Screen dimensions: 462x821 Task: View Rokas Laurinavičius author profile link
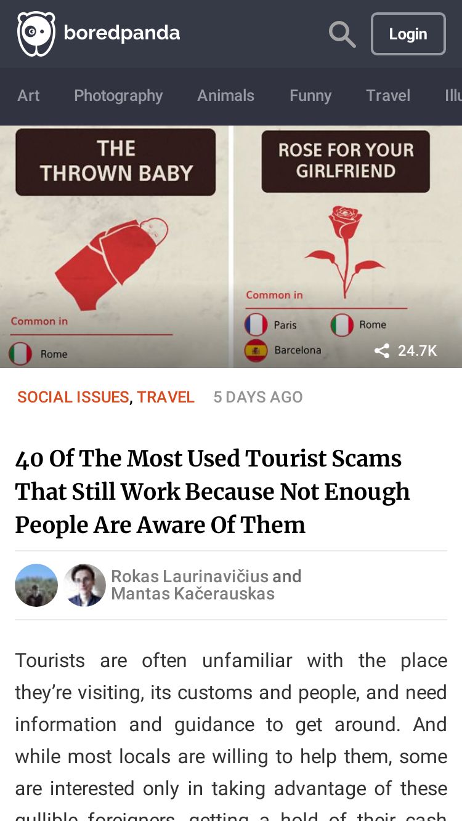(190, 576)
